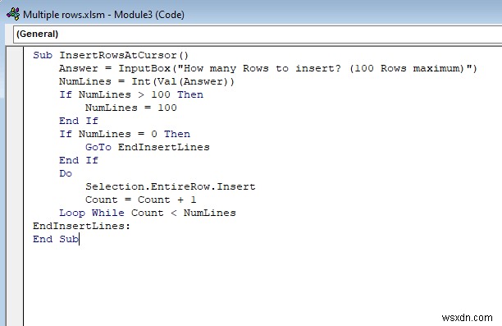
Task: Click the margin indicator bar beside 'Do' line
Action: tap(15, 173)
